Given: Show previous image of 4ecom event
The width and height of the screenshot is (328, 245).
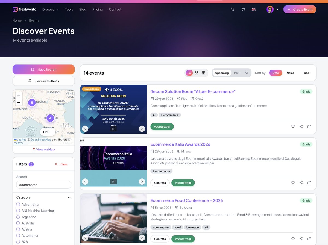Looking at the screenshot, I should (85, 129).
